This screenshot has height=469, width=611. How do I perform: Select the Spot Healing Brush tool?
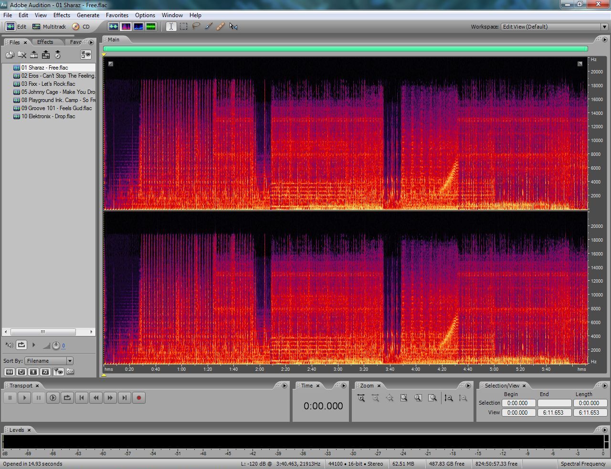(x=221, y=27)
